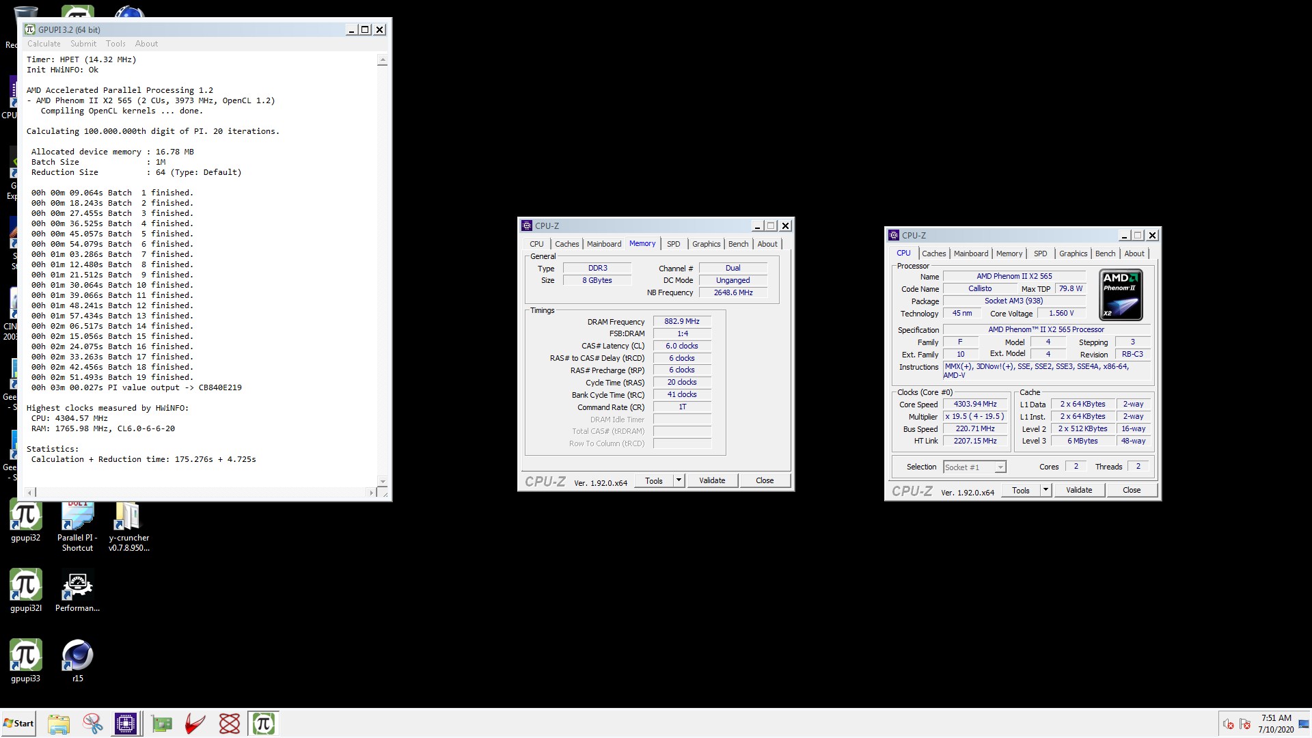Screen dimensions: 1312x738
Task: Click Close button in right CPU-Z window
Action: click(x=1132, y=490)
